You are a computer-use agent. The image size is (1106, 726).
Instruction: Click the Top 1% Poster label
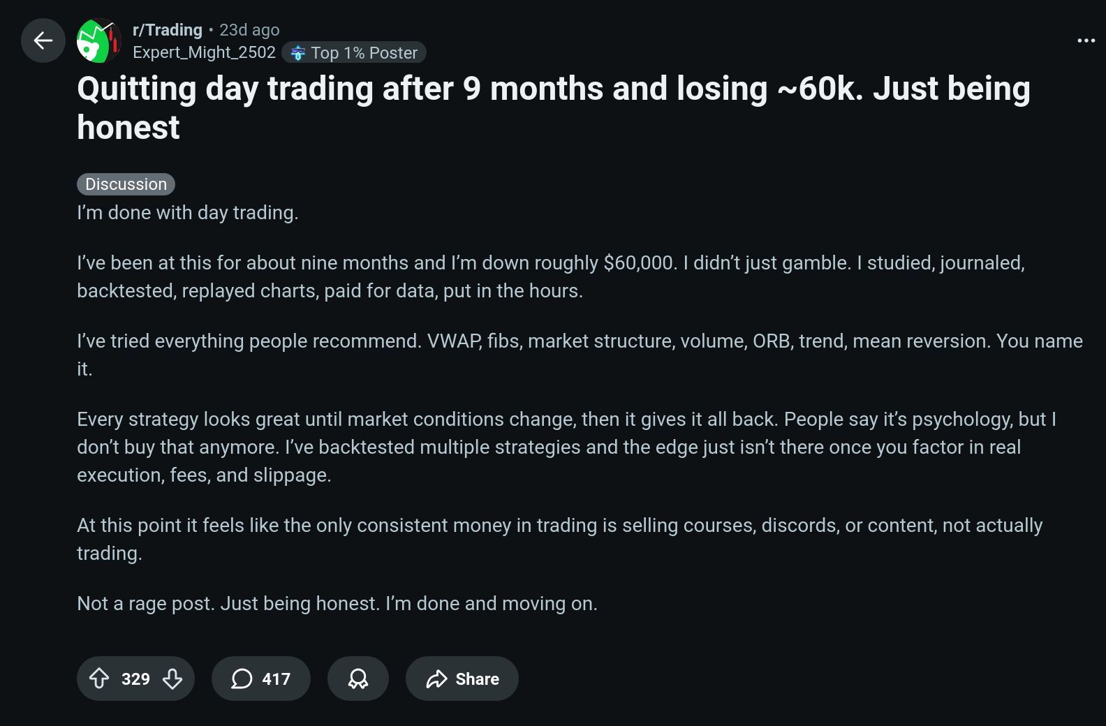click(364, 53)
